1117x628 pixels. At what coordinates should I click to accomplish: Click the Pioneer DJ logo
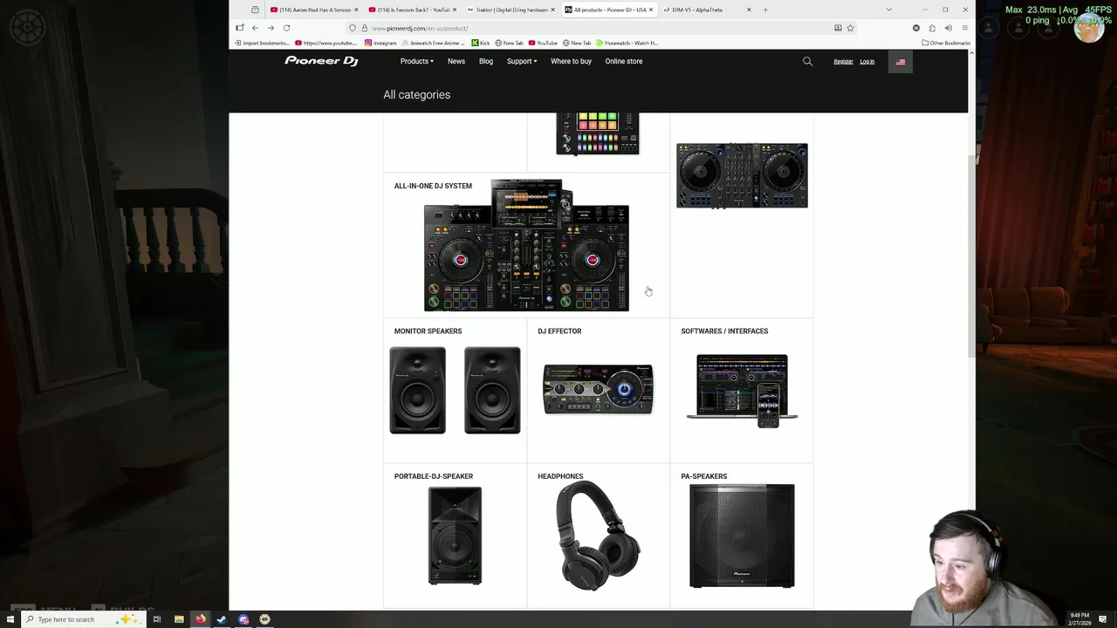321,61
